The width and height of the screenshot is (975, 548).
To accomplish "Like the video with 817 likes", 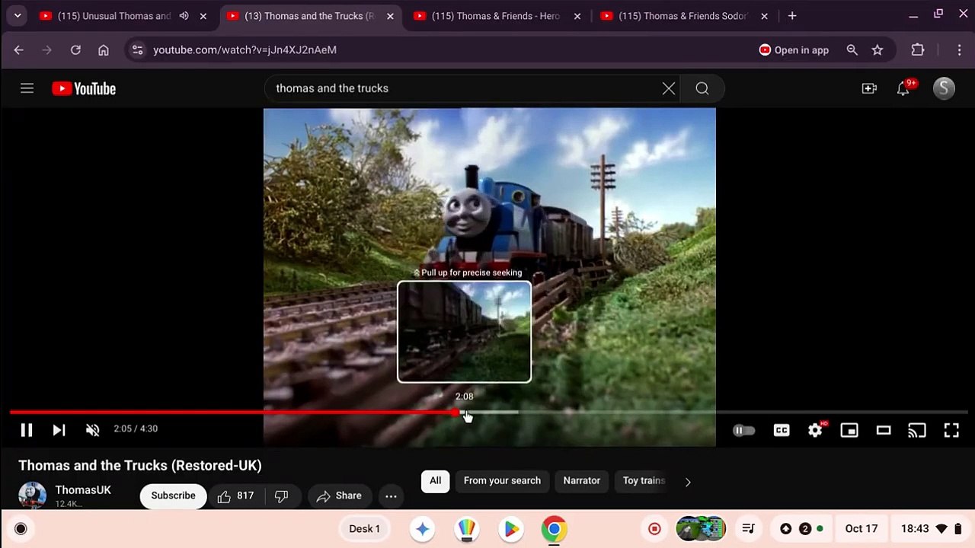I will click(235, 496).
